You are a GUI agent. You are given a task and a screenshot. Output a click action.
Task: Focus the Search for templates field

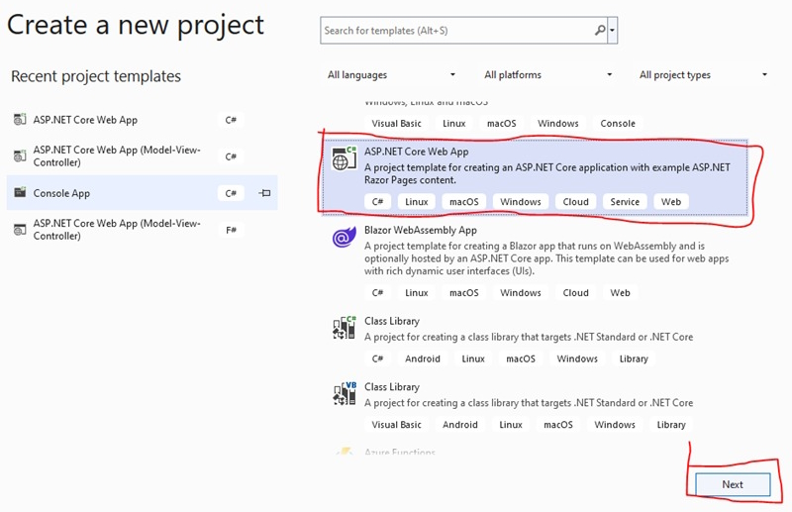click(463, 31)
